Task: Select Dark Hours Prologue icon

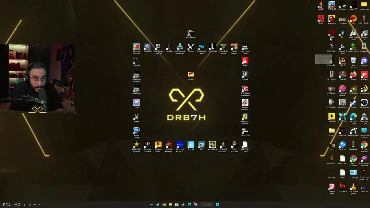Action: 137,77
